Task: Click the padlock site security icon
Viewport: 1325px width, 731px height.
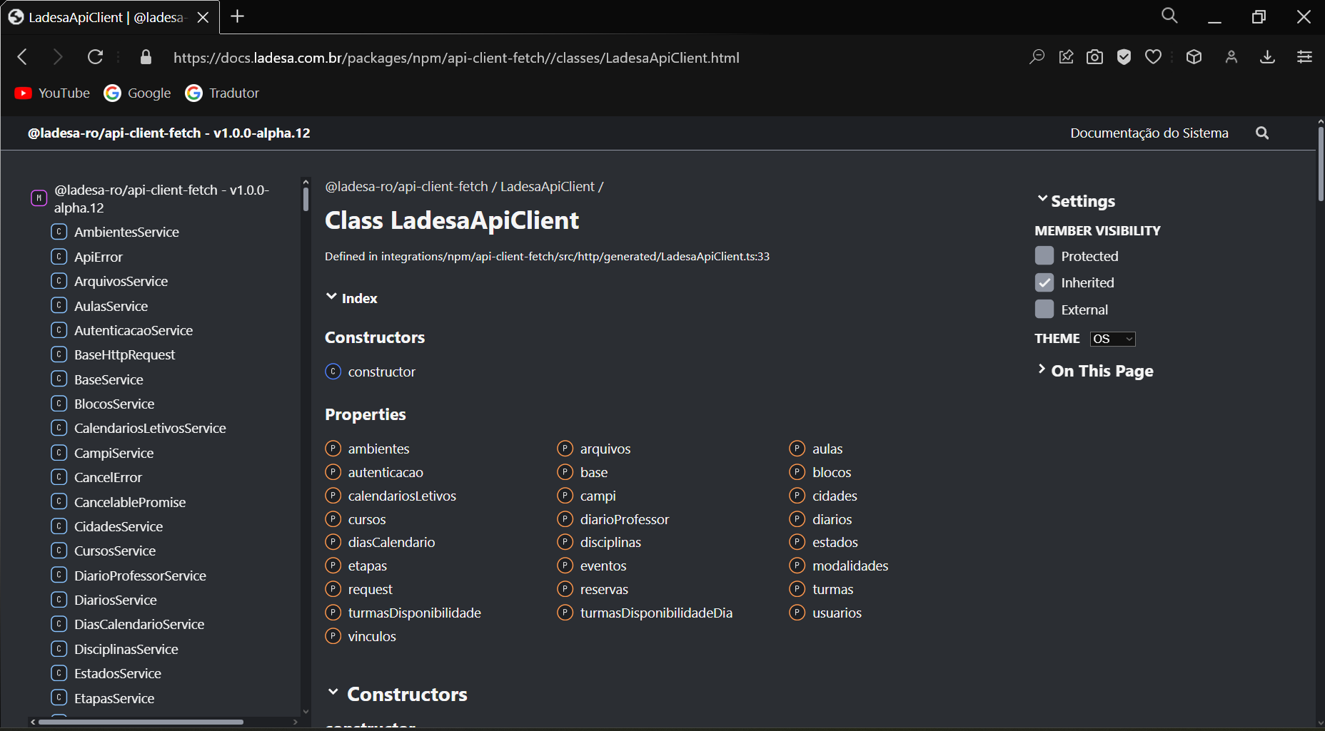Action: [x=146, y=57]
